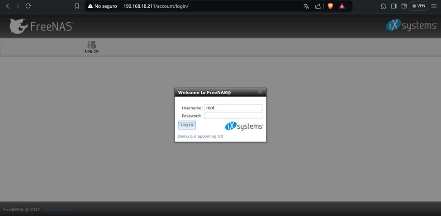Viewport: 441px width, 216px height.
Task: Open the Demo our upcoming UI link
Action: pyautogui.click(x=200, y=136)
